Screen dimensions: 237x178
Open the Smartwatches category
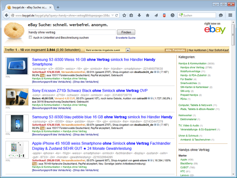(189, 83)
